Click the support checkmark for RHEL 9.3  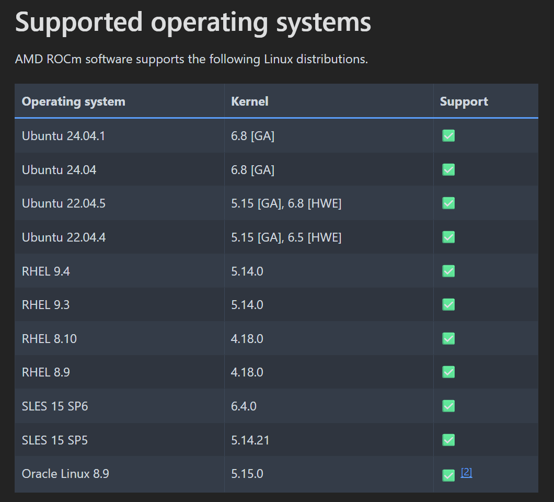pos(448,305)
